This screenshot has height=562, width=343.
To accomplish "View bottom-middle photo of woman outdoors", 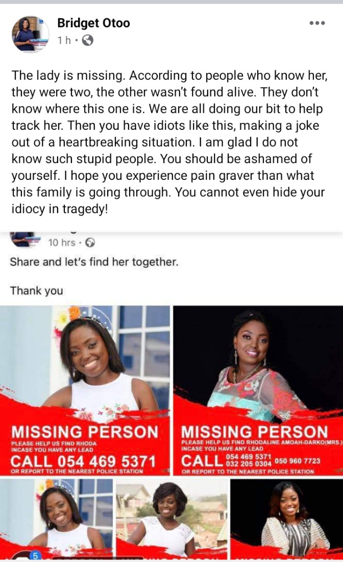I will point(172,520).
